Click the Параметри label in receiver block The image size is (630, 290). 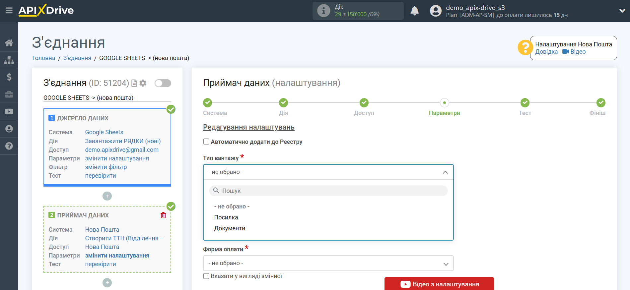point(64,256)
